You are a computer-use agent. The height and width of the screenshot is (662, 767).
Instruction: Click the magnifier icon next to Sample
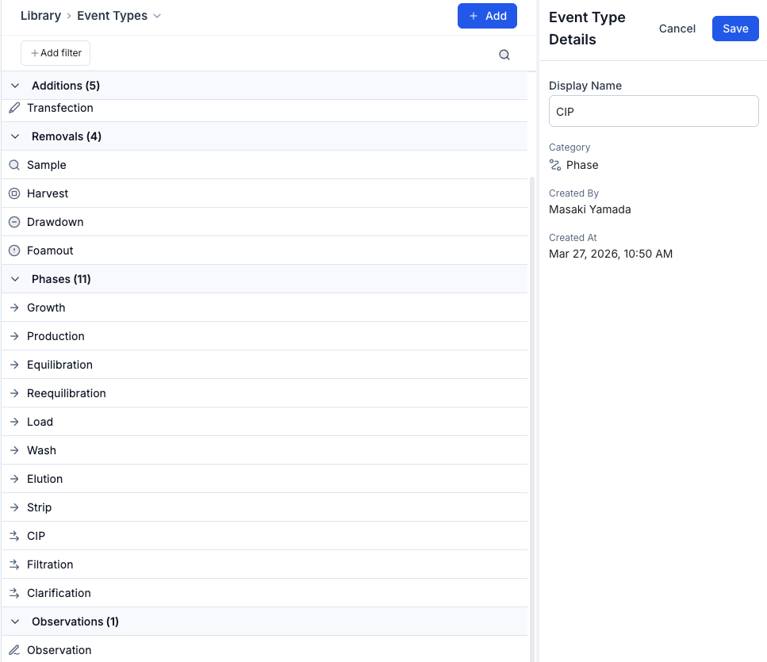(14, 165)
